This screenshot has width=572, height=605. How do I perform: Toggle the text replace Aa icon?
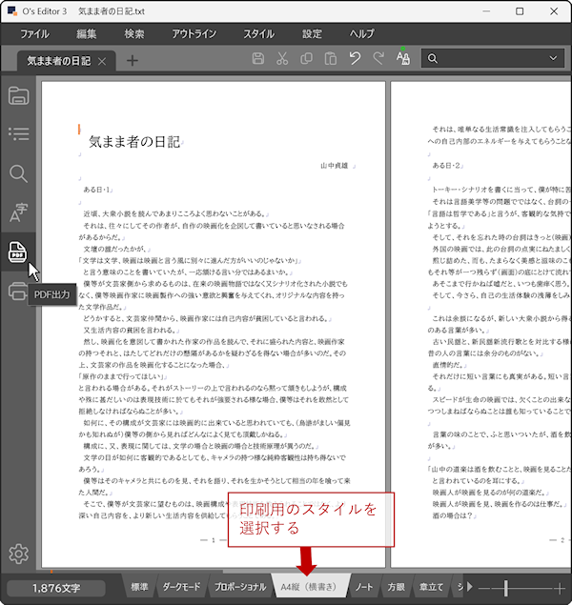[x=402, y=59]
